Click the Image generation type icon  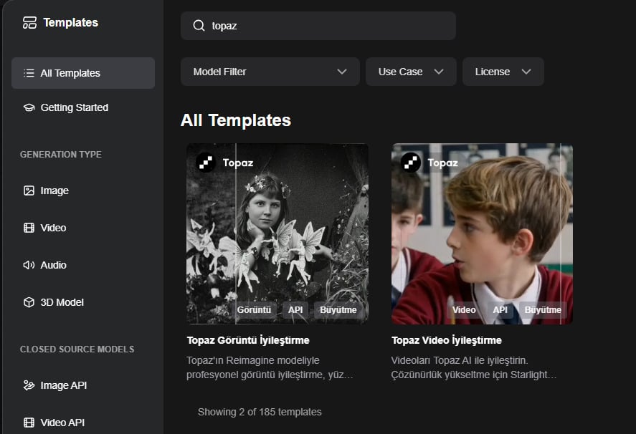[29, 191]
